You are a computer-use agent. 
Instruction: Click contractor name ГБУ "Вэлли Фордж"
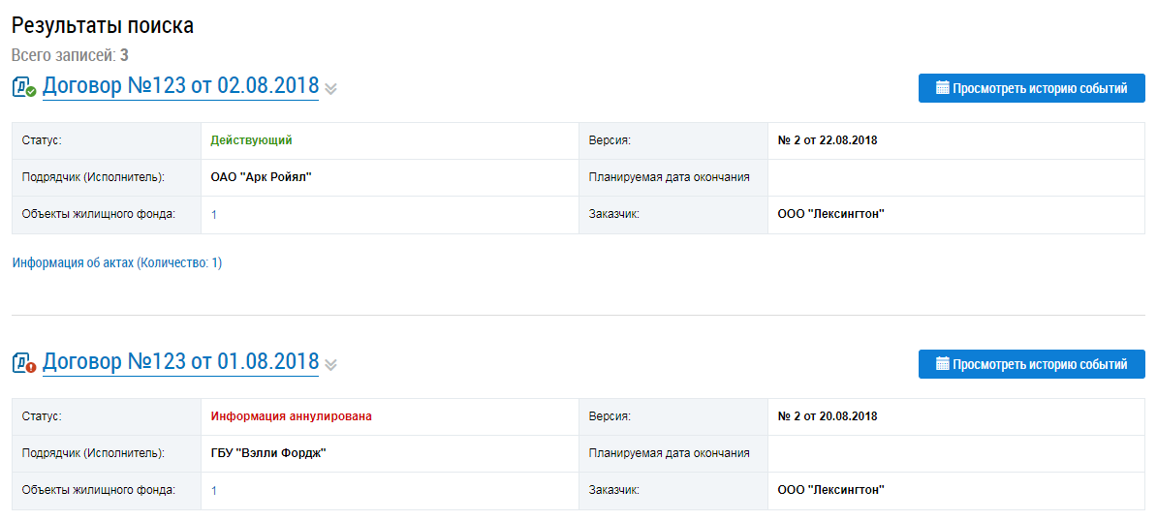pyautogui.click(x=268, y=453)
